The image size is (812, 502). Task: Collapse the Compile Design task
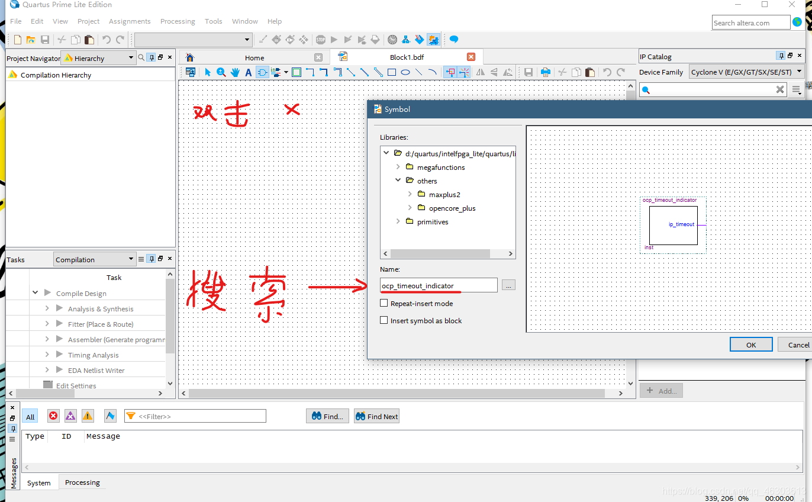(36, 293)
